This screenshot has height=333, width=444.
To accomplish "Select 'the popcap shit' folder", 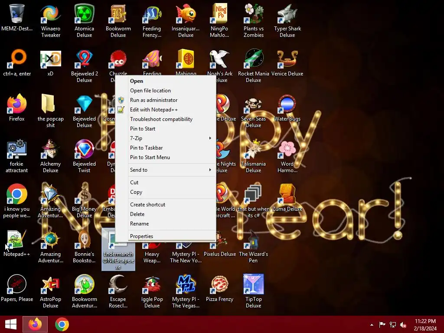I will point(48,104).
